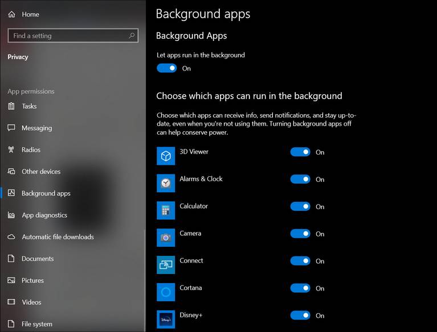Turn off Let apps run in background

tap(166, 68)
